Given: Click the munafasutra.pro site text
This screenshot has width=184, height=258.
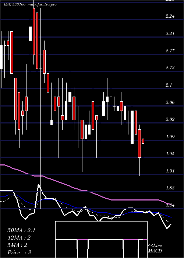Looking at the screenshot, I should coord(42,4).
